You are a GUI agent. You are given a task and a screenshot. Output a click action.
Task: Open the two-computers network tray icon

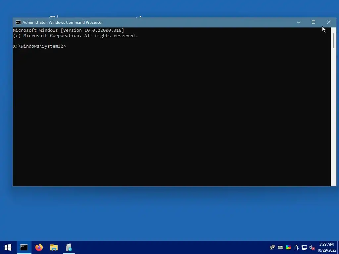(x=272, y=247)
